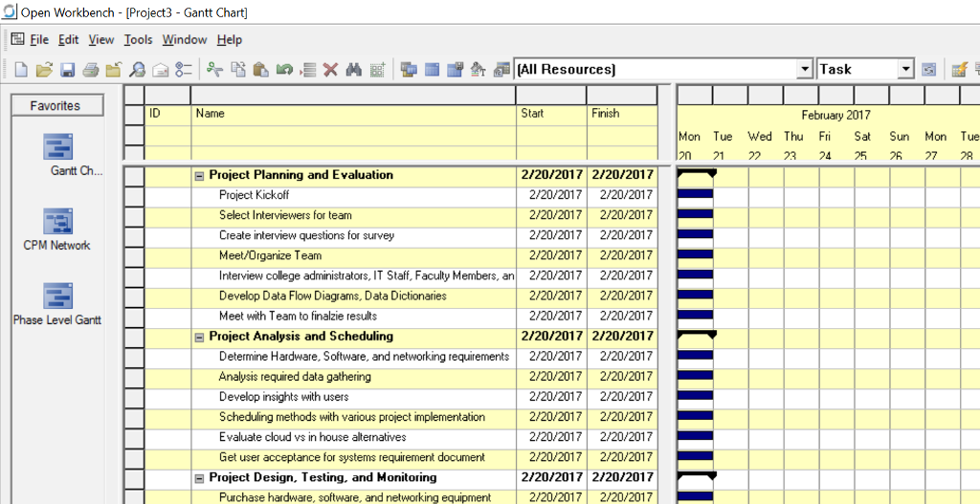Screen dimensions: 980x504
Task: Delete selection with the red X icon
Action: pyautogui.click(x=330, y=69)
